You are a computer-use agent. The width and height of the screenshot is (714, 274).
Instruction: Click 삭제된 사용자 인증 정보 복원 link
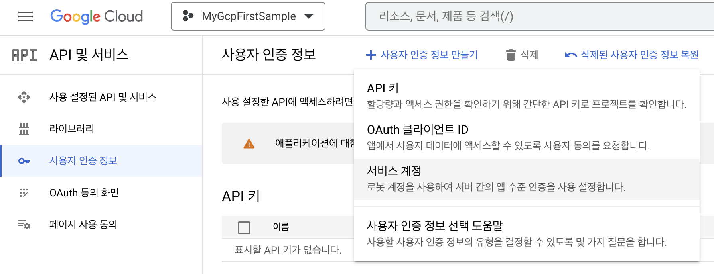(640, 55)
